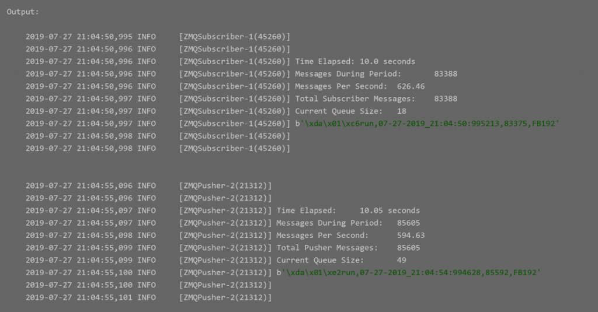Click pusher Messages During Period value 85605
The height and width of the screenshot is (312, 598).
pos(408,223)
